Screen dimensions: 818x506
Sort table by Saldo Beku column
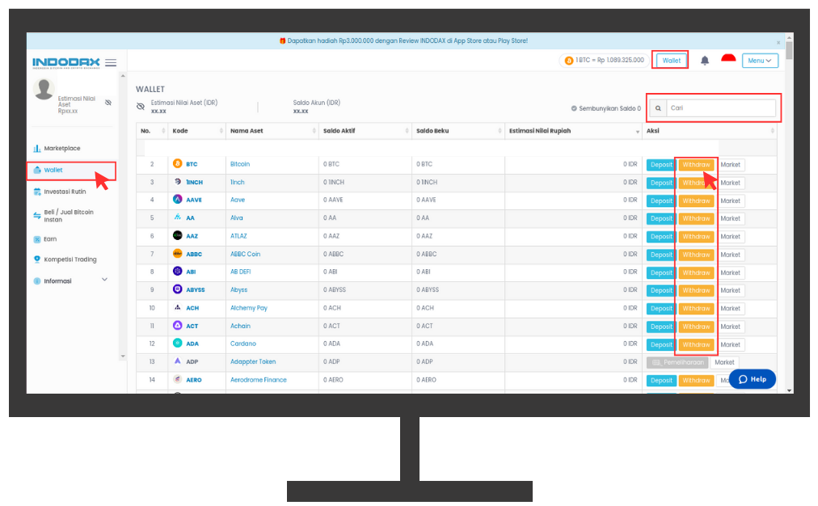click(x=458, y=131)
